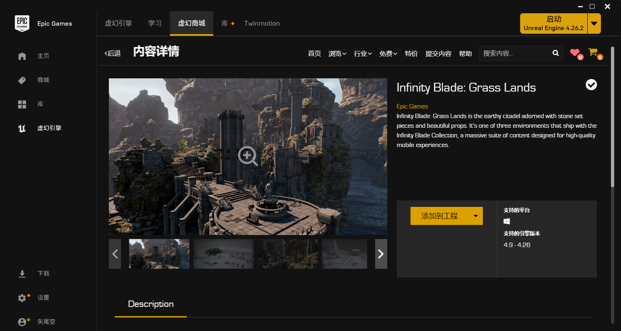Image resolution: width=621 pixels, height=331 pixels.
Task: Click the 添加到工程 button
Action: (440, 216)
